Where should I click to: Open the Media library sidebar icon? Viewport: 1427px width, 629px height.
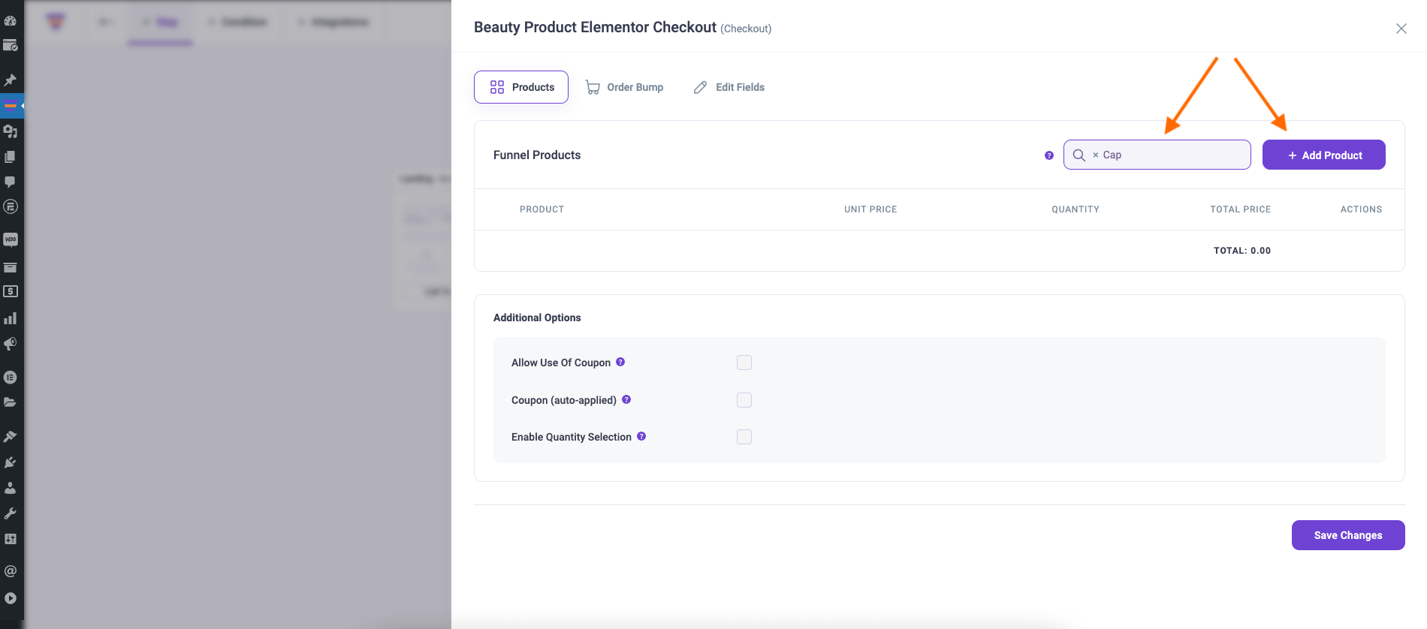click(11, 131)
